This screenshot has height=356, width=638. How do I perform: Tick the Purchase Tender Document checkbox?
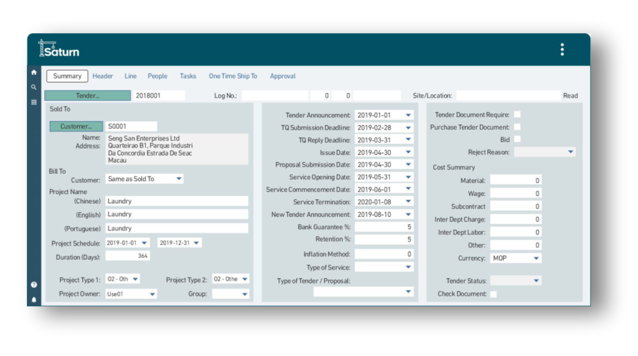(517, 127)
